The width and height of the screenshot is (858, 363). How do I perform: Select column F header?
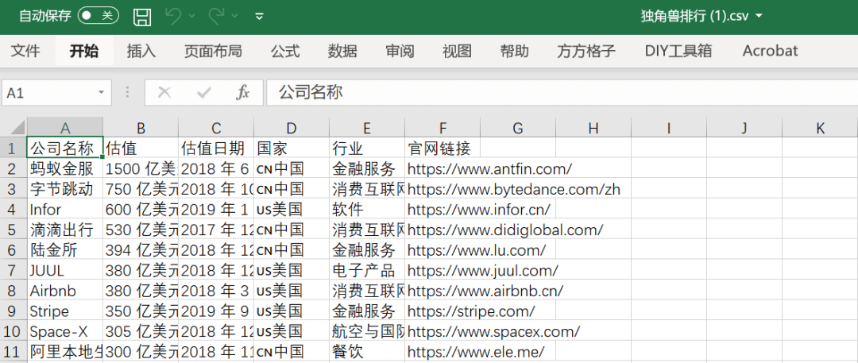point(443,128)
